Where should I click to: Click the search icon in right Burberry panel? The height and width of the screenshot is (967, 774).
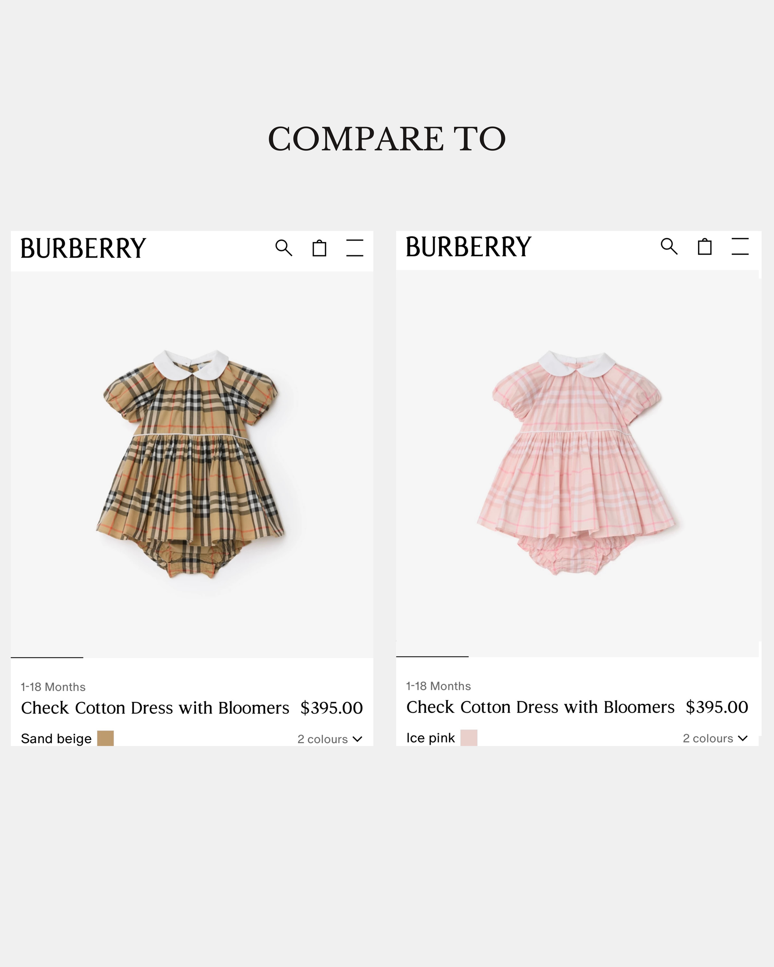point(669,246)
